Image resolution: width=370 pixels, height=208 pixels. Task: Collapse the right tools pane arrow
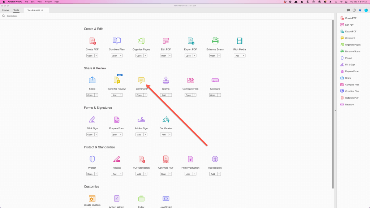tap(335, 110)
